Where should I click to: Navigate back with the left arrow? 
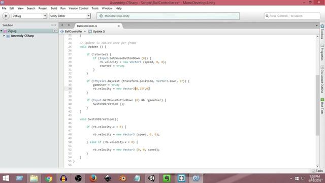click(62, 25)
